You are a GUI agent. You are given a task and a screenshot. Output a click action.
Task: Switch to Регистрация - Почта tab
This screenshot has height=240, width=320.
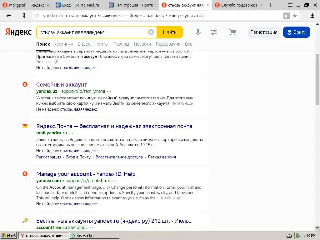(132, 5)
